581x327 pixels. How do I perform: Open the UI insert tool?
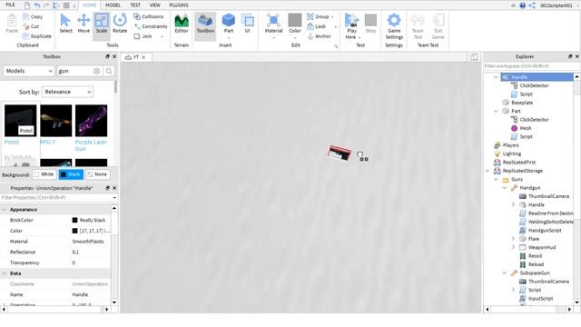247,24
